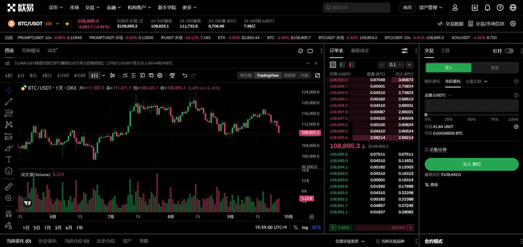
Task: Open the chart indicators menu
Action: 125,75
